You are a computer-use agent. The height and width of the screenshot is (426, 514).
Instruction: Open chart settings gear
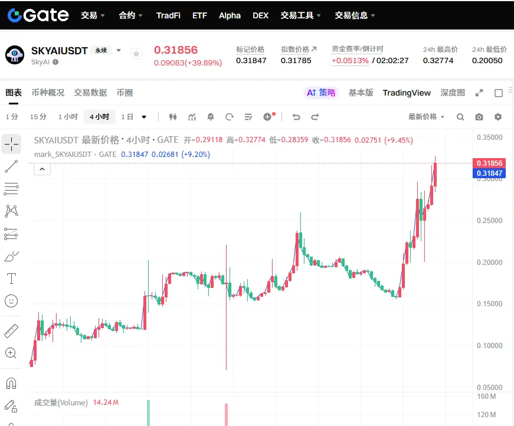click(x=498, y=117)
